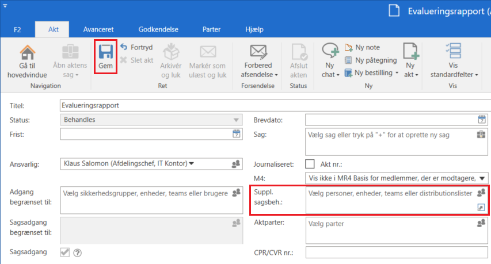Click help question mark beside Sagsadgang

click(x=78, y=252)
